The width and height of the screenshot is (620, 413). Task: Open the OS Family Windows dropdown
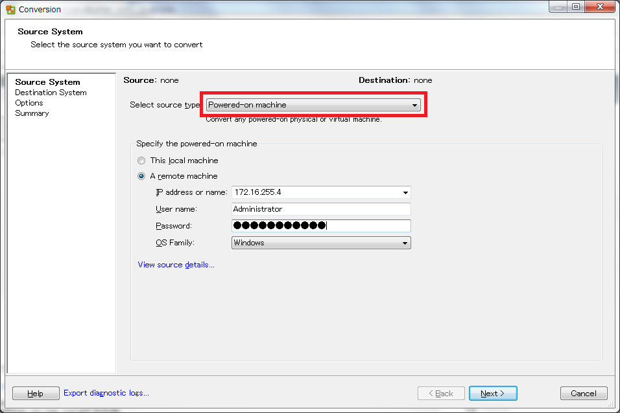pos(321,243)
